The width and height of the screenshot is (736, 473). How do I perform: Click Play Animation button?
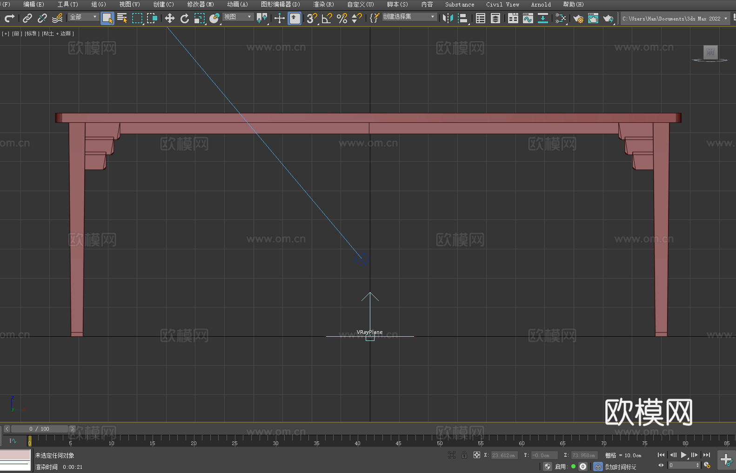(684, 455)
